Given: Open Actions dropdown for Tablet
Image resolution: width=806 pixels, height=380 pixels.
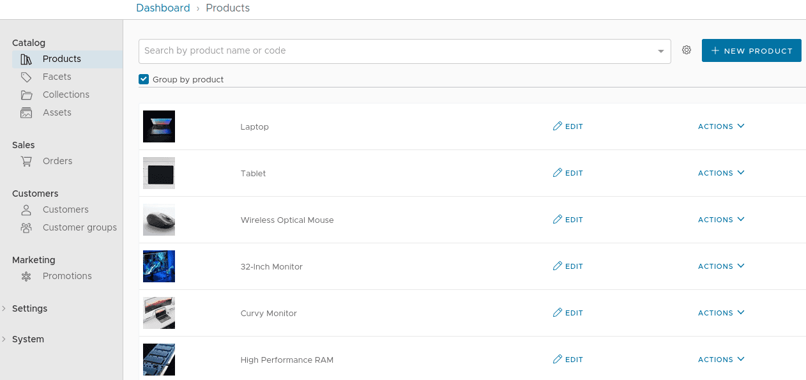Looking at the screenshot, I should coord(721,173).
